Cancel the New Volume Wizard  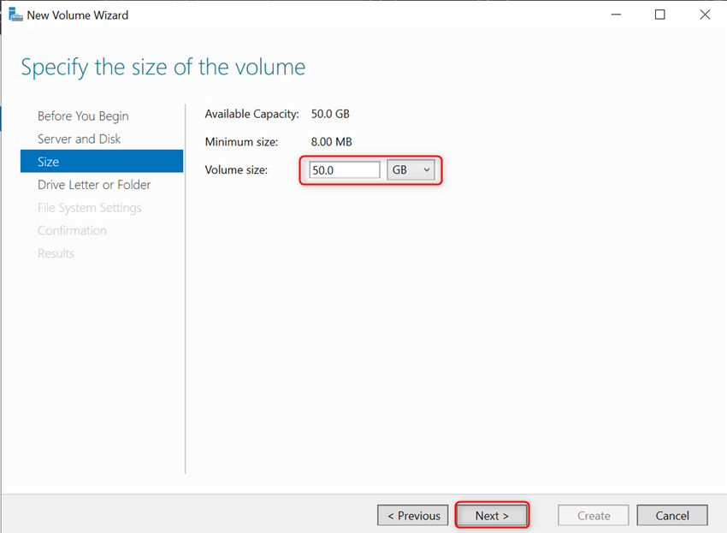[672, 516]
